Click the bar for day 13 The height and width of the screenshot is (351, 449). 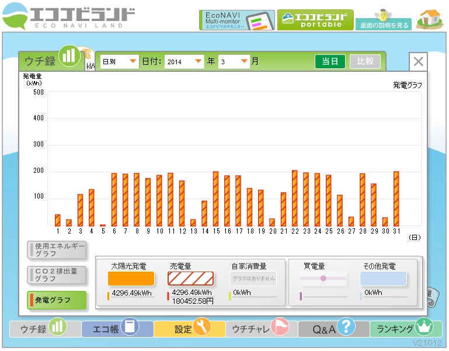coord(193,223)
